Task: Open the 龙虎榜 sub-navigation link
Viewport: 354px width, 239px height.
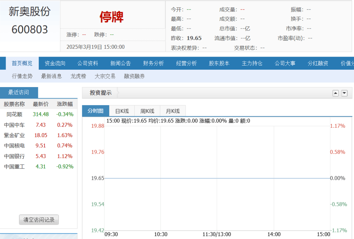Action: tap(78, 76)
